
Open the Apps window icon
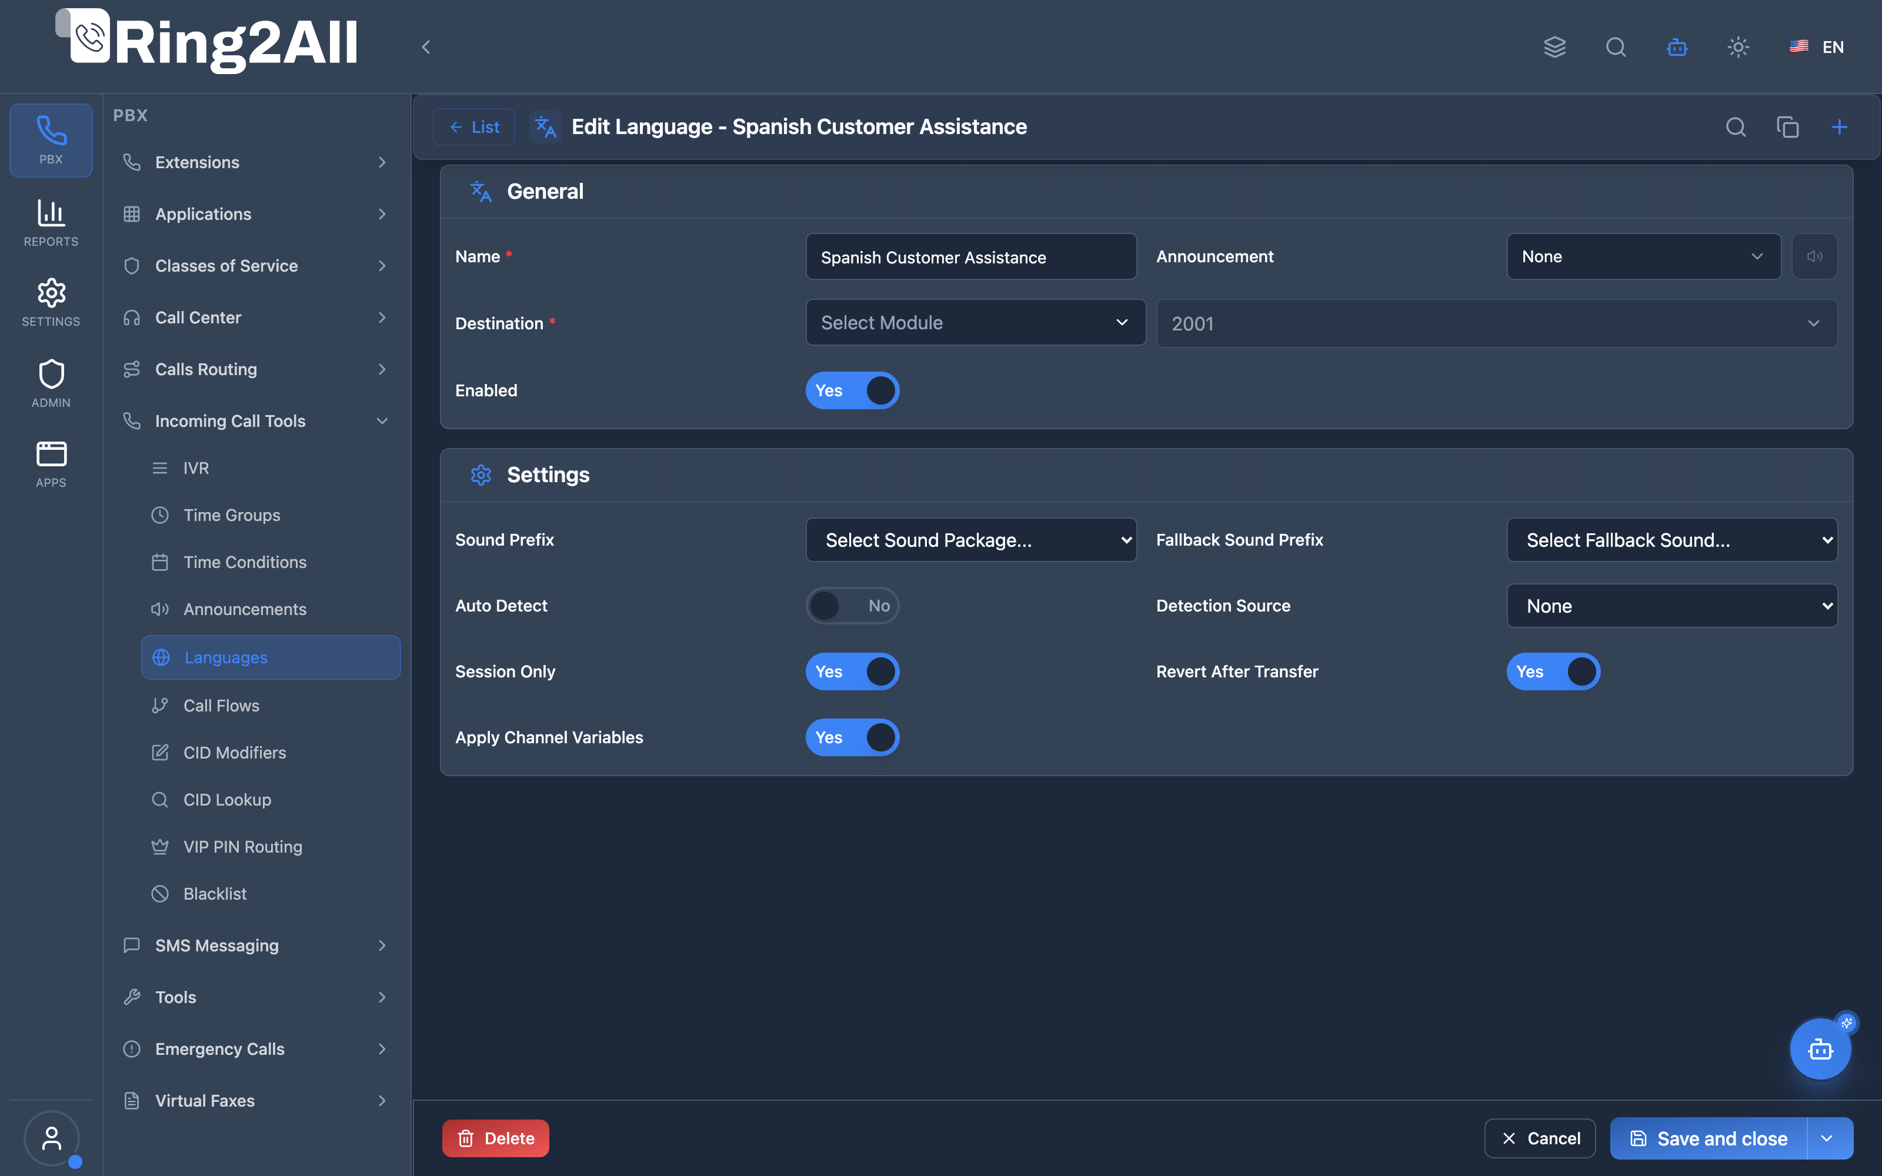[x=51, y=463]
